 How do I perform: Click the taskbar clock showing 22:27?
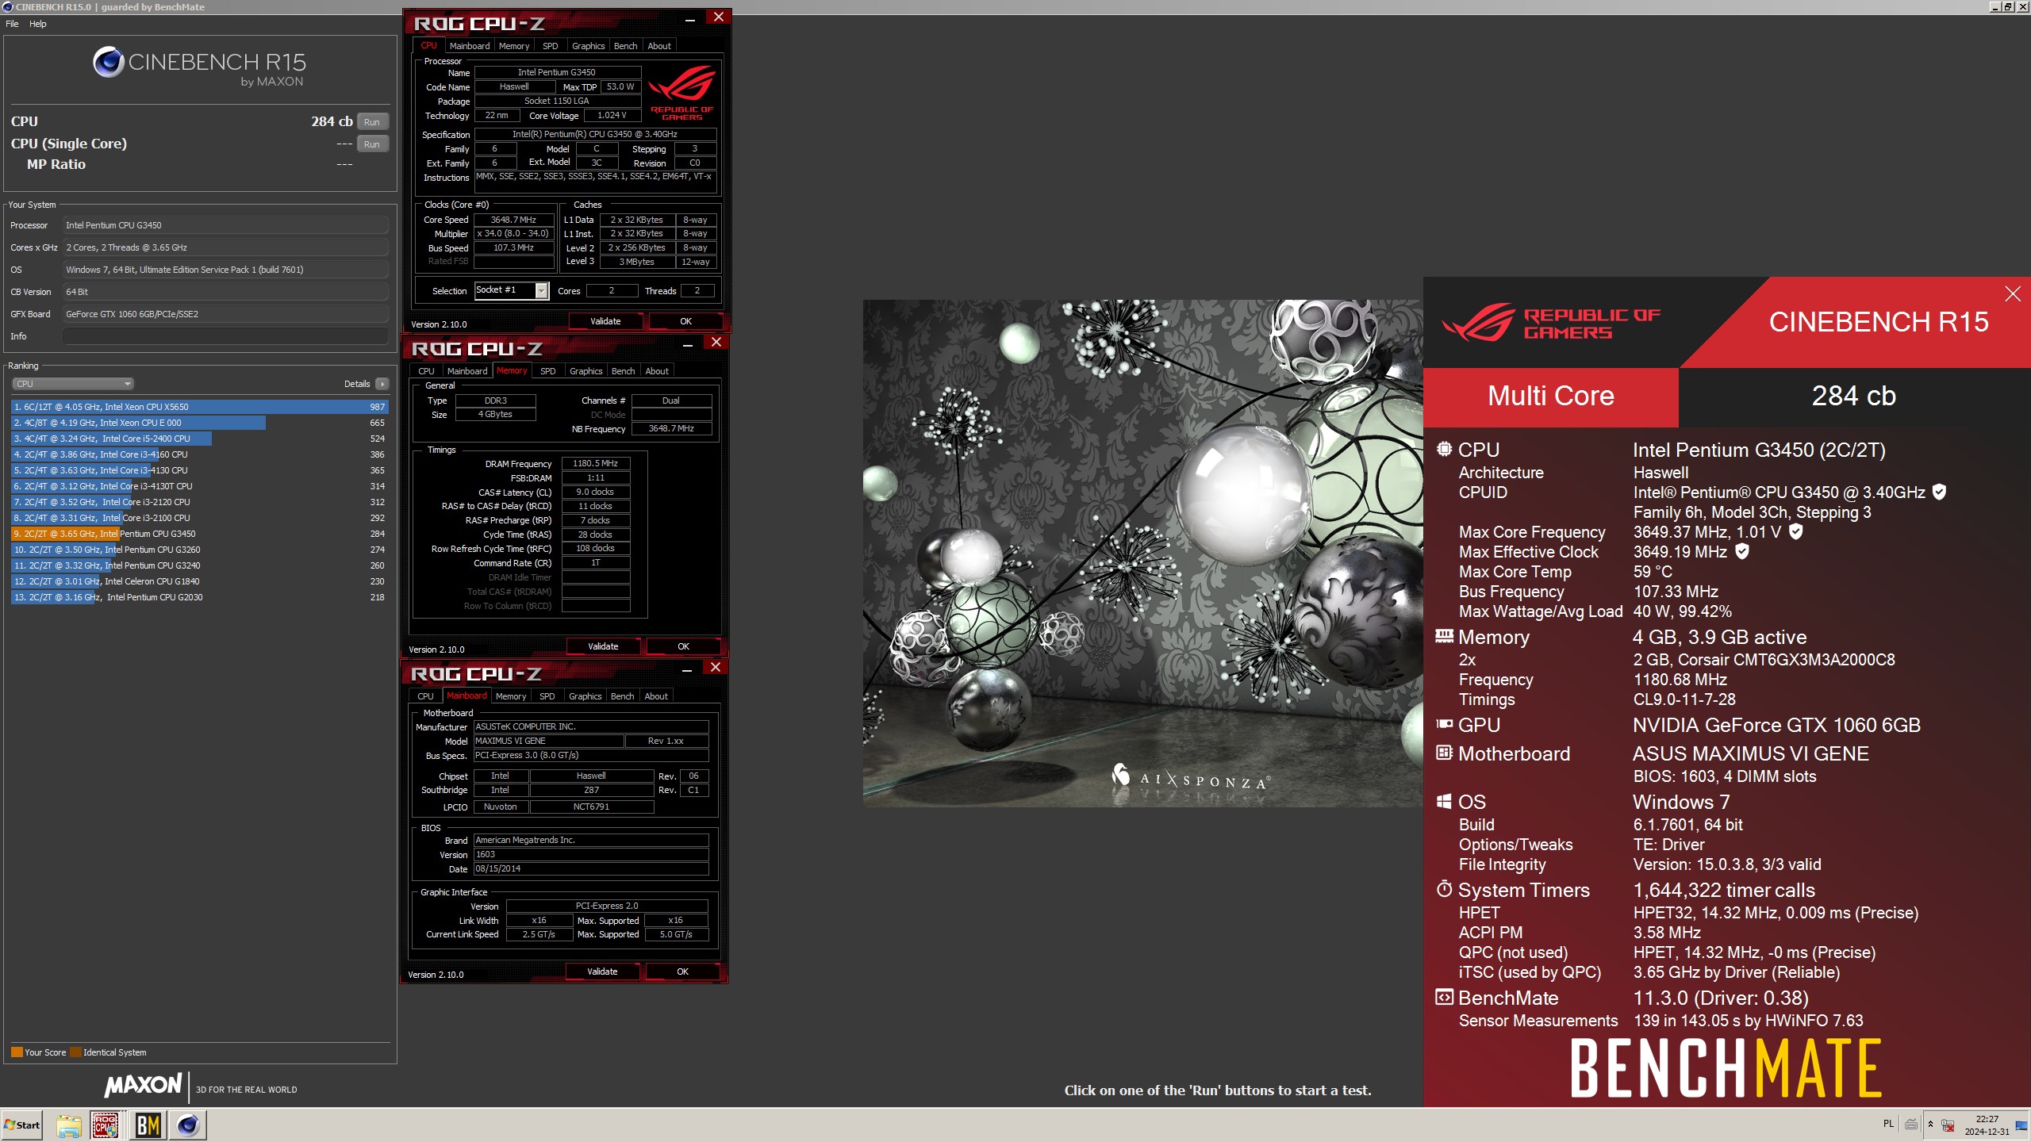tap(1987, 1125)
